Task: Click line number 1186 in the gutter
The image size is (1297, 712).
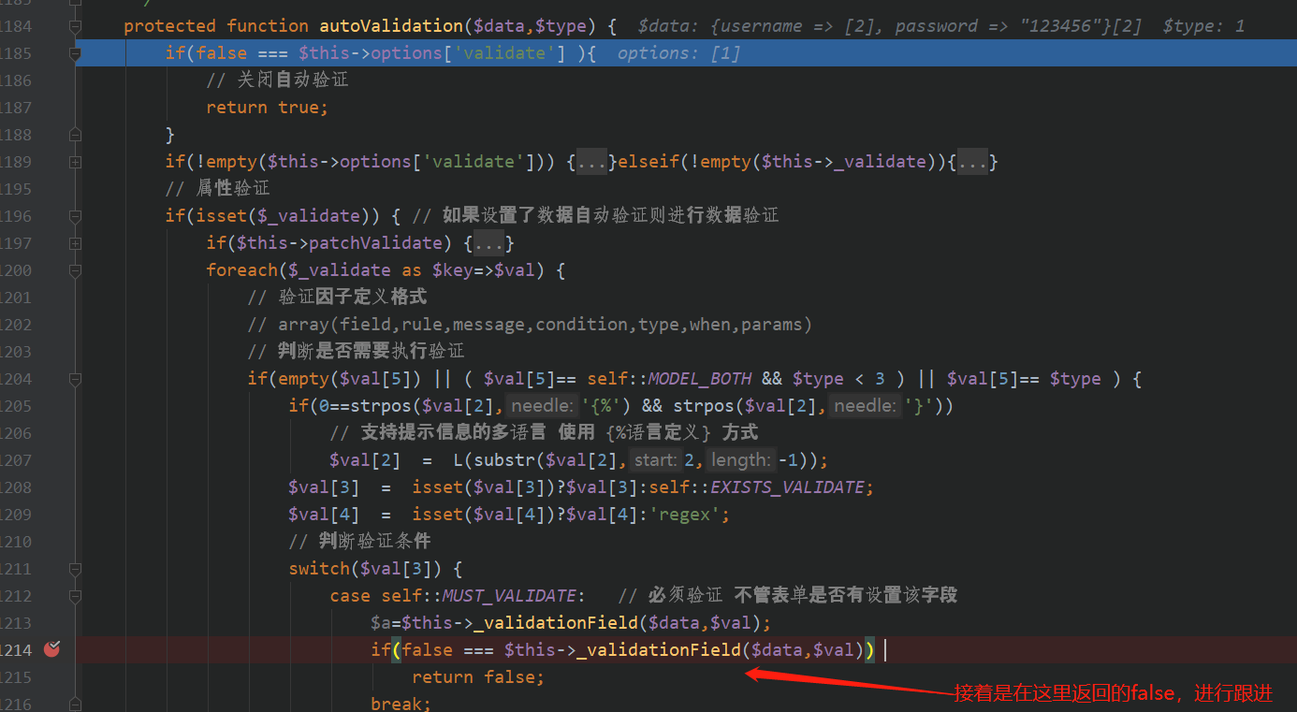Action: pos(16,80)
